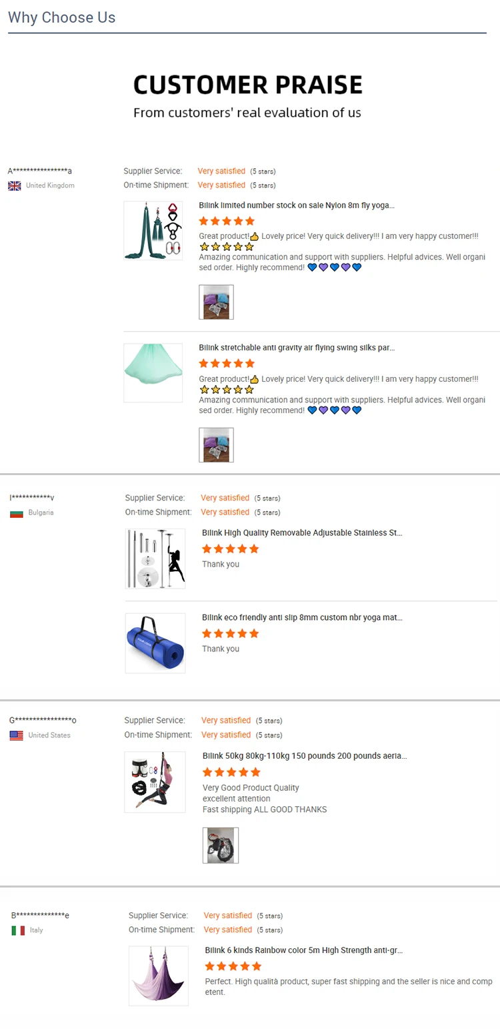Open the stretchable anti gravity swing title

point(297,348)
